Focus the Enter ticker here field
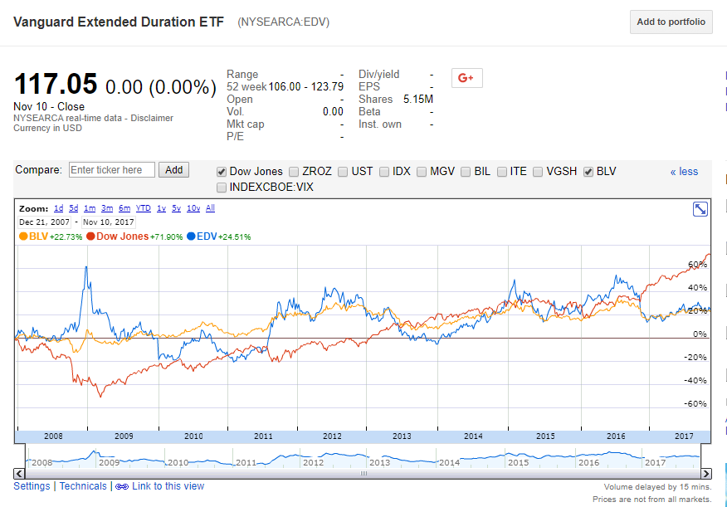Image resolution: width=727 pixels, height=507 pixels. coord(112,169)
